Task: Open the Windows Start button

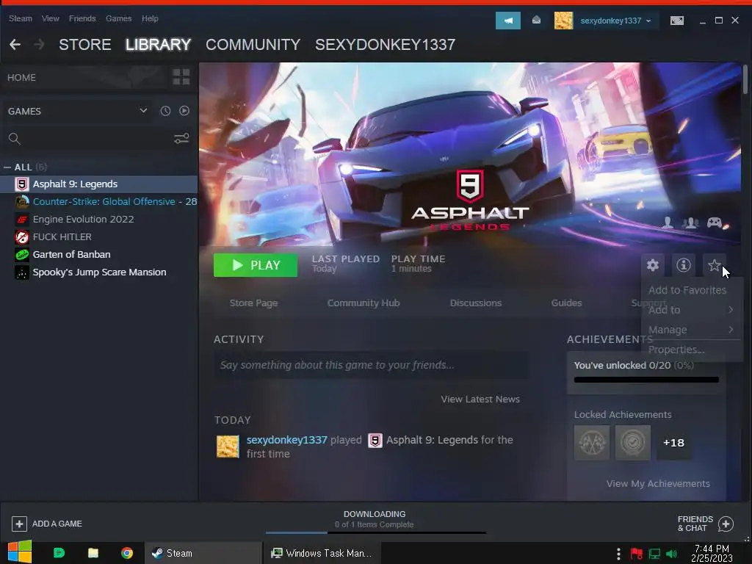Action: coord(20,552)
